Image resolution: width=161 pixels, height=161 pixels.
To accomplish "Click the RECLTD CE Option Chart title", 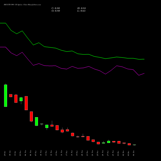I will (x=22, y=5).
